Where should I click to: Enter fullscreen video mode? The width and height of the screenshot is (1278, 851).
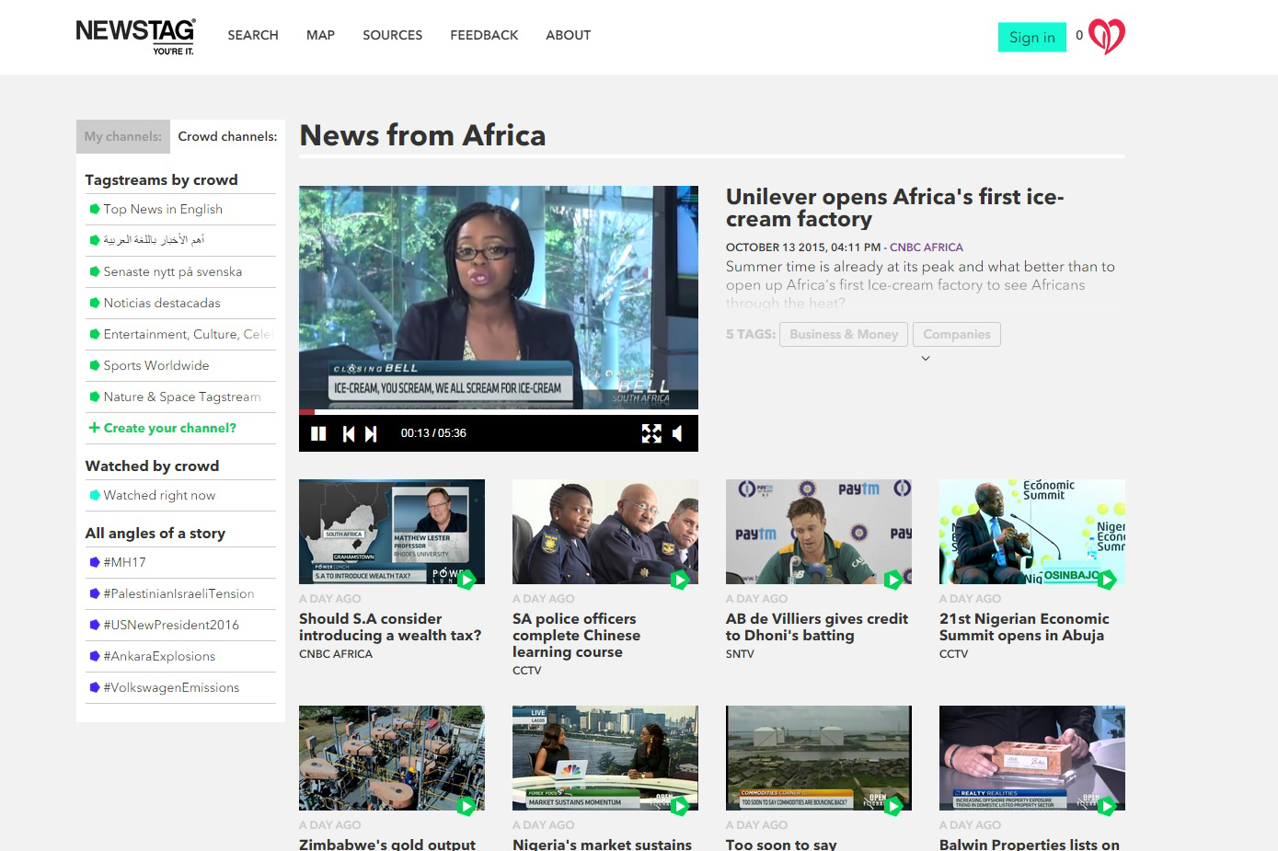click(x=651, y=433)
